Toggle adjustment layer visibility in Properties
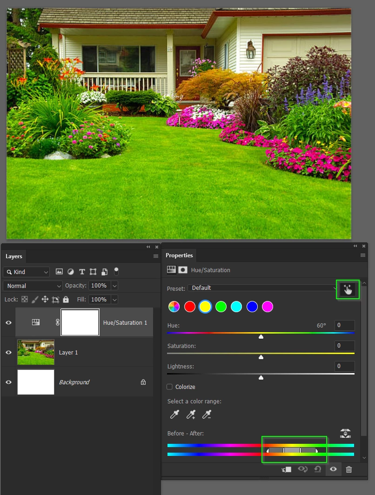Screen dimensions: 375x495 (333, 469)
